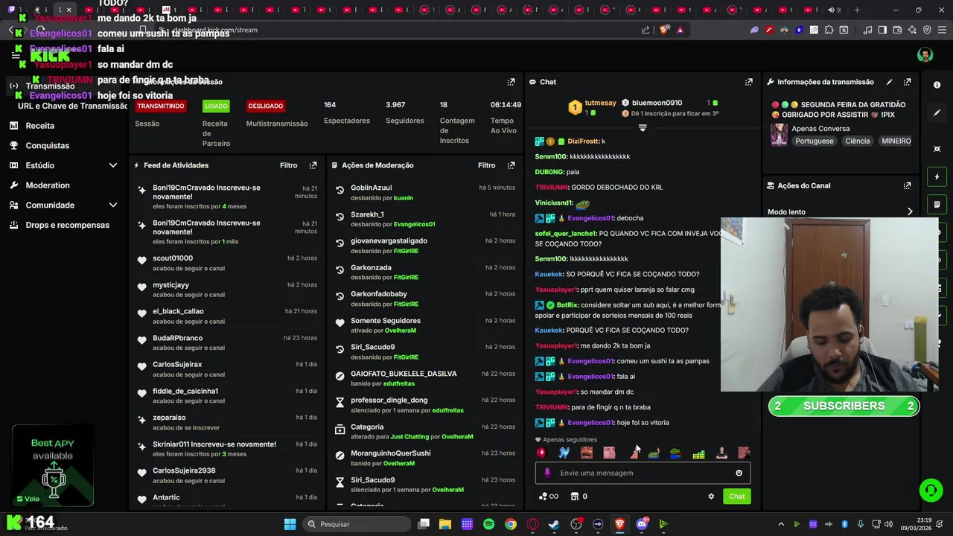
Task: Click the Ciência tag
Action: pyautogui.click(x=857, y=141)
